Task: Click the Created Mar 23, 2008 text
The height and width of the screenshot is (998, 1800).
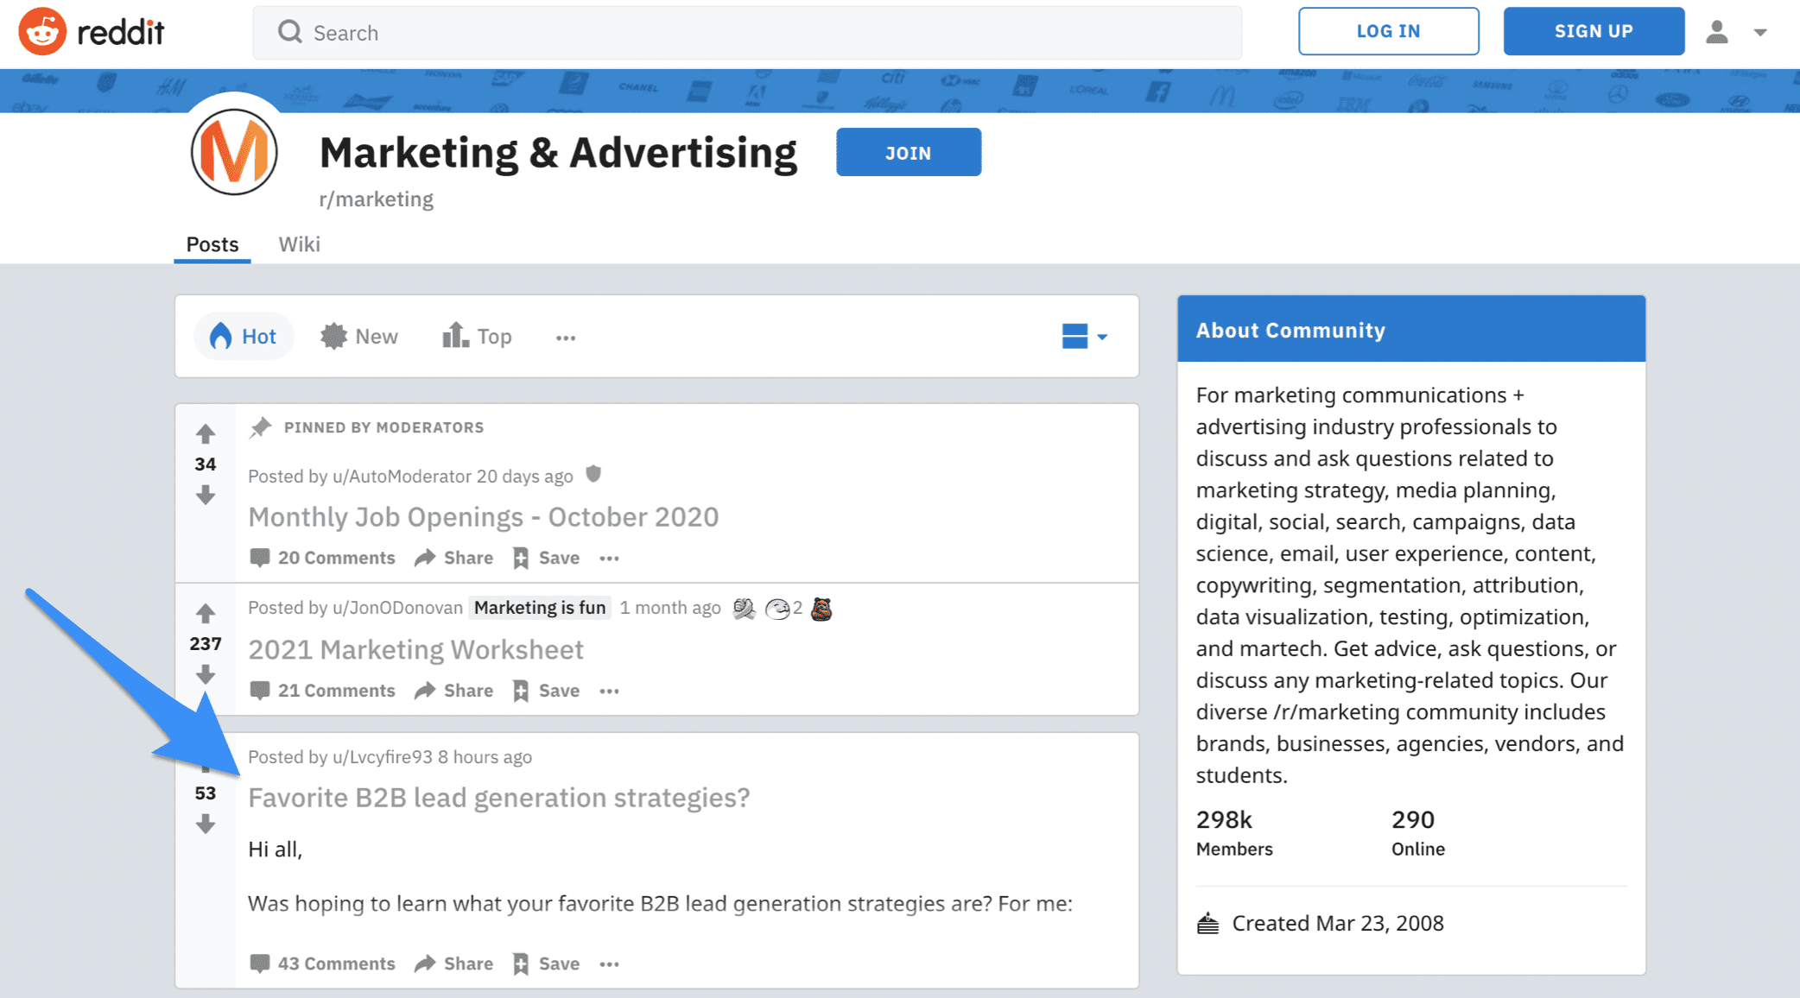Action: tap(1338, 923)
